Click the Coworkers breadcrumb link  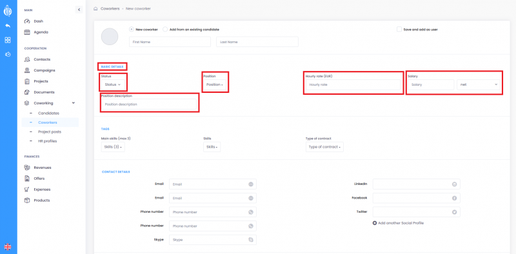click(110, 9)
